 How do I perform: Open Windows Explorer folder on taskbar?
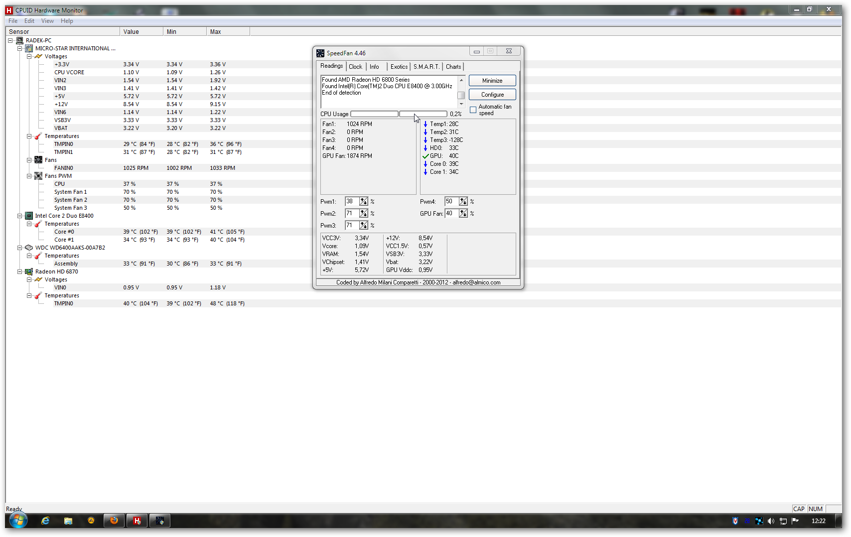68,521
